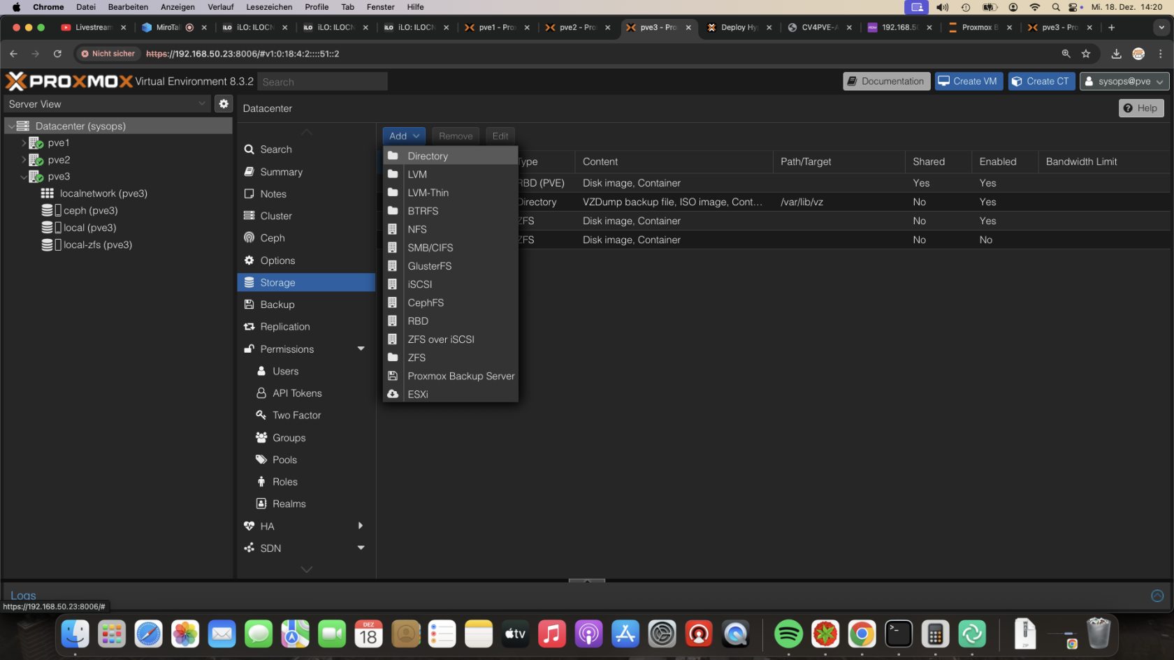
Task: Click the ceph (pve3) storage icon
Action: click(48, 210)
